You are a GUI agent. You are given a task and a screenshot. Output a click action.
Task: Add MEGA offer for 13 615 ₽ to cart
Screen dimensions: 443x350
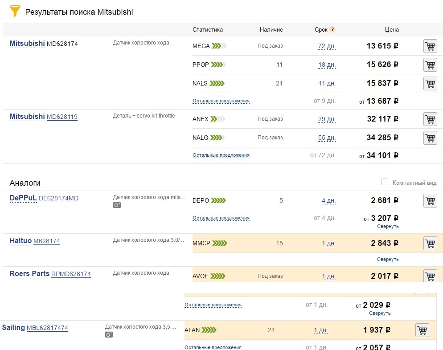coord(430,46)
